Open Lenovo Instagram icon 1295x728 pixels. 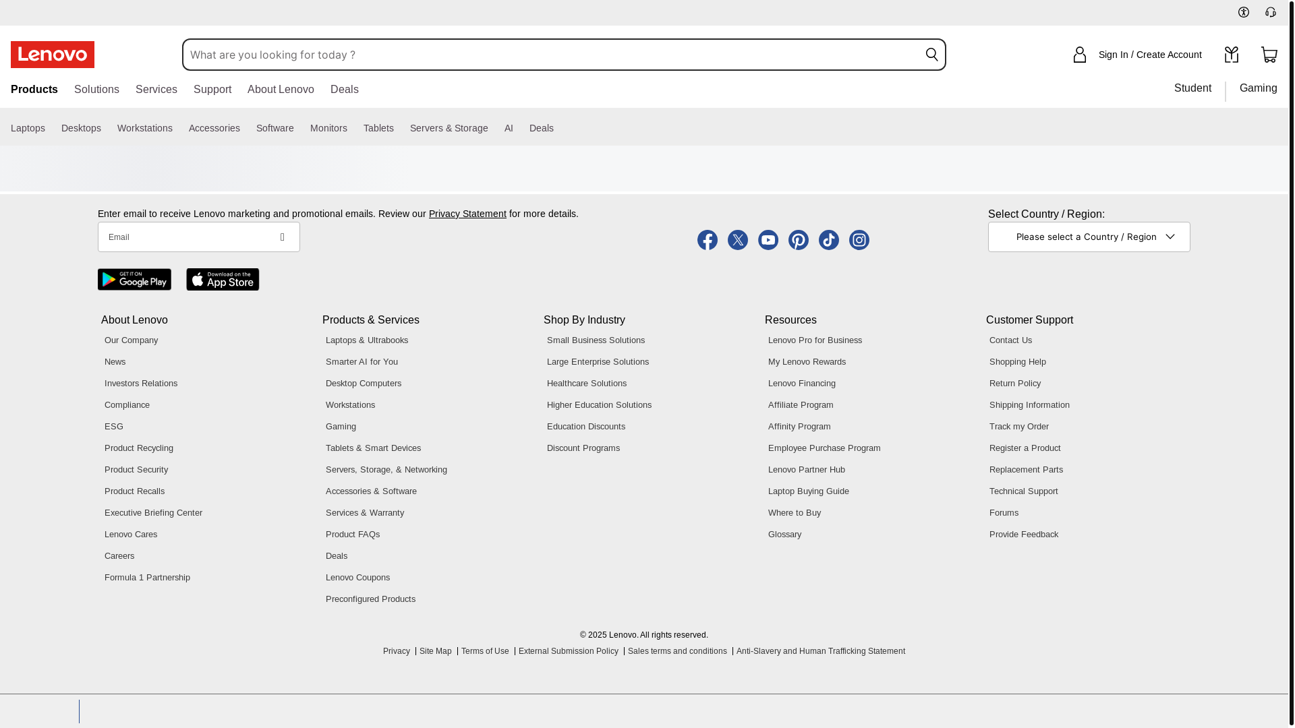click(x=859, y=240)
